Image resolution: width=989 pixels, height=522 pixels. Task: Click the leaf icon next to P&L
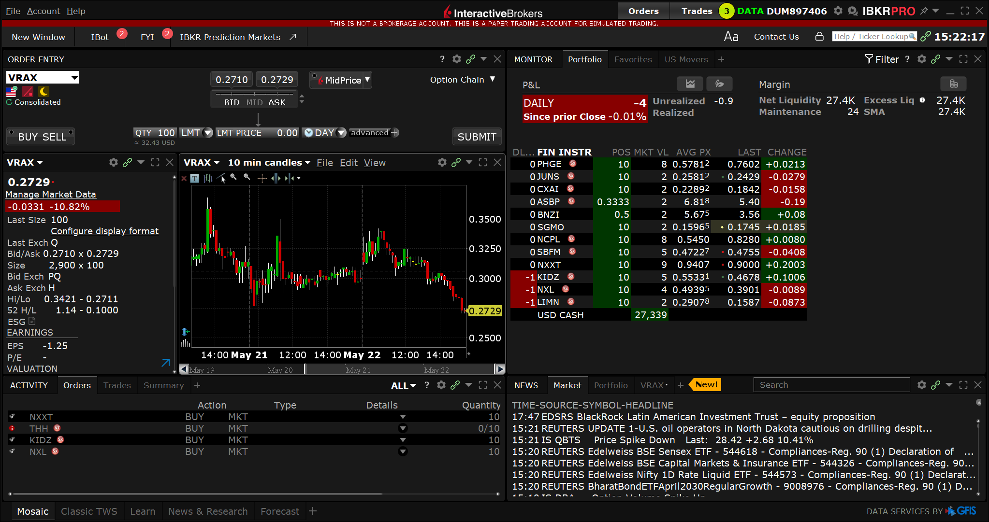719,84
